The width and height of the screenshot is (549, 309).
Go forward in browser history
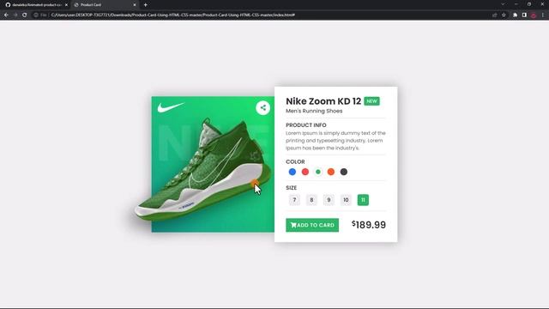click(x=15, y=15)
